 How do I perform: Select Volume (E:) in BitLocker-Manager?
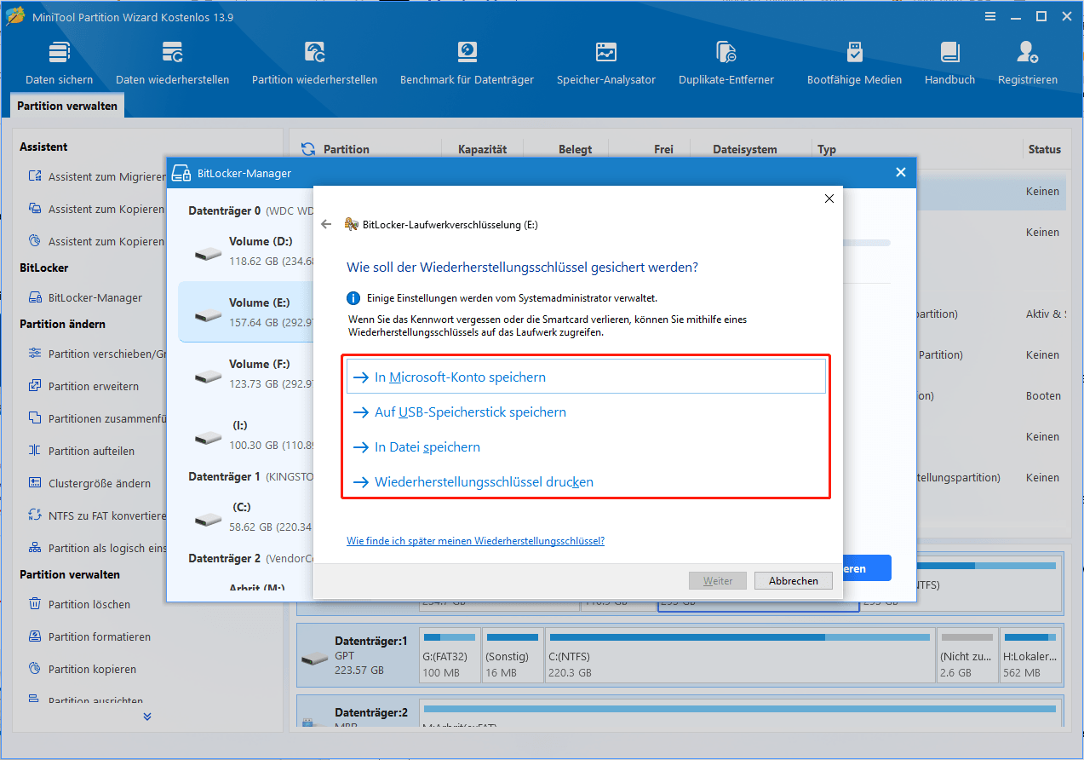pyautogui.click(x=246, y=312)
